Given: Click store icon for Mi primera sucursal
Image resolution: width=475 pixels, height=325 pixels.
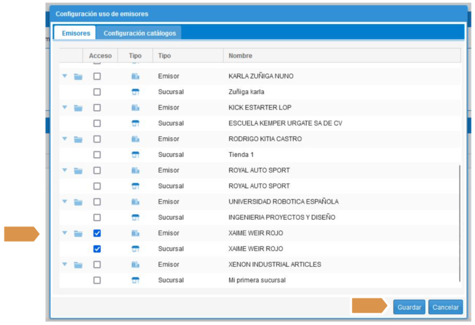Looking at the screenshot, I should coord(135,280).
